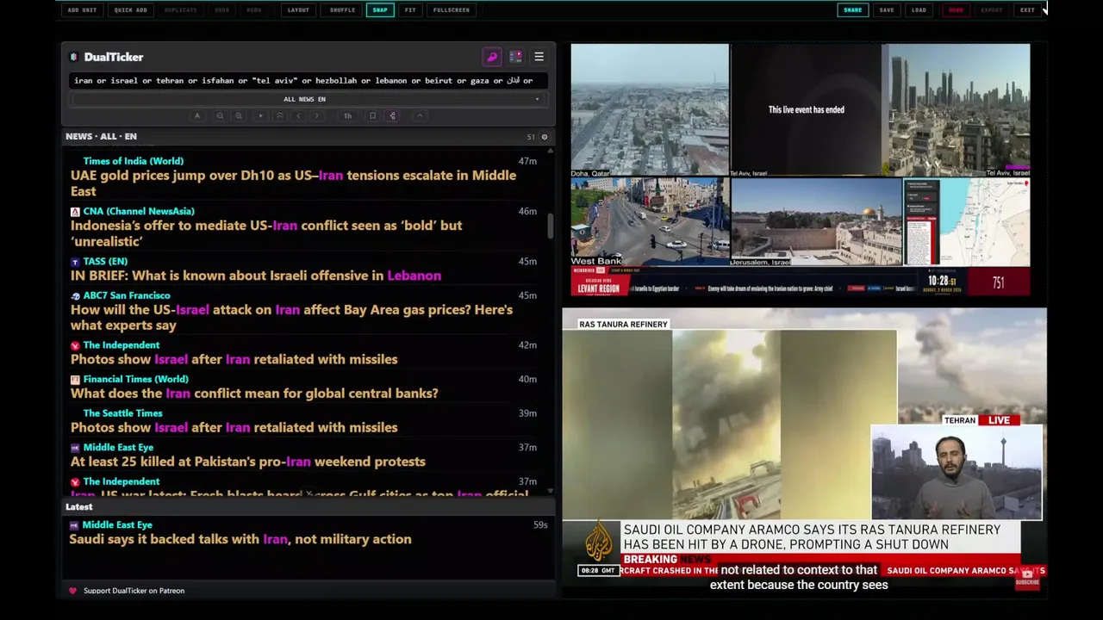This screenshot has height=620, width=1103.
Task: Click the Jerusalem, Israel webcam feed
Action: pyautogui.click(x=816, y=222)
